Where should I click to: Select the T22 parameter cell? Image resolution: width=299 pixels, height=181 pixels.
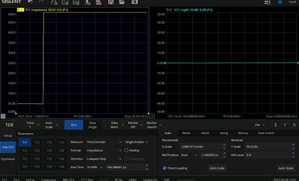point(37,151)
